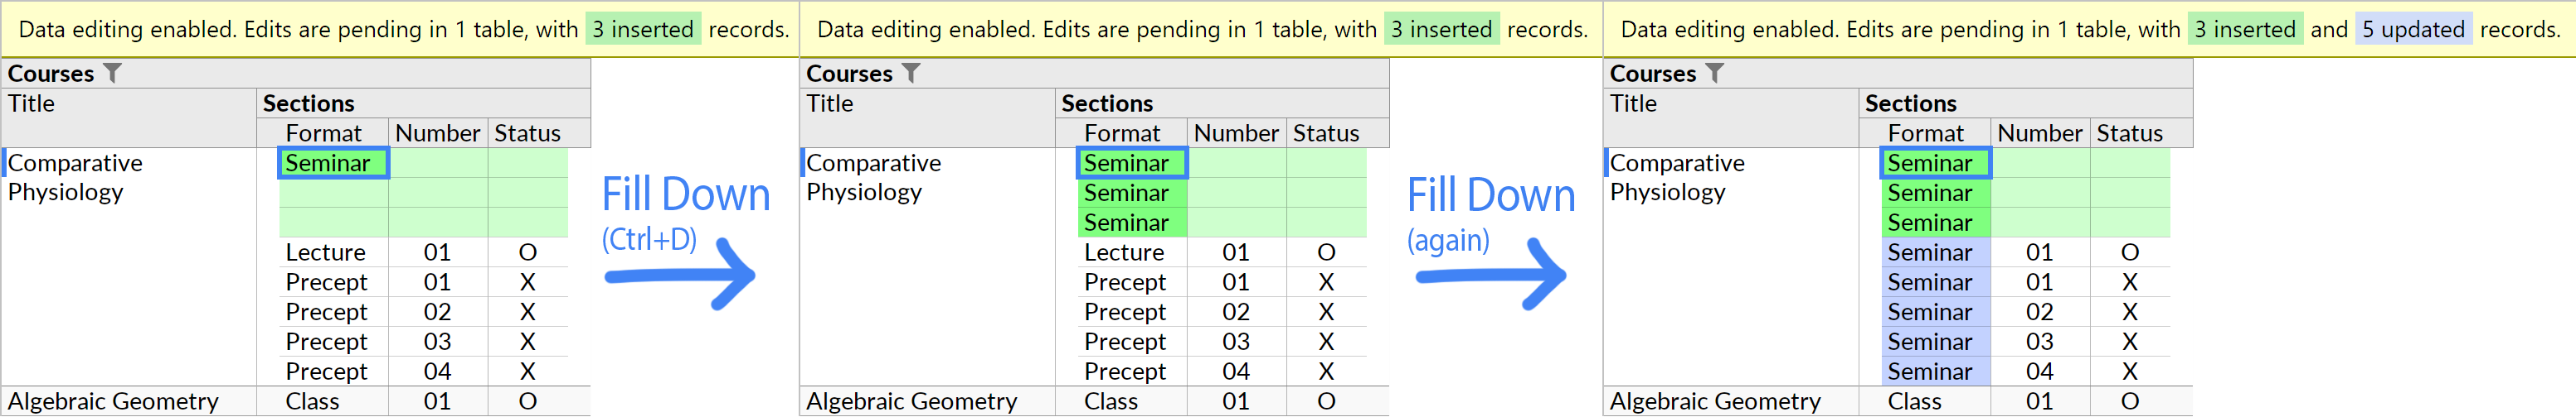Select the Format column header in first table
The width and height of the screenshot is (2576, 417).
[323, 132]
